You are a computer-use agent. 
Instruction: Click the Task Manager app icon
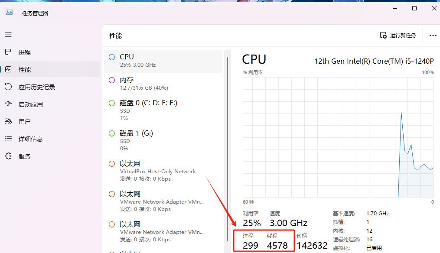(9, 13)
